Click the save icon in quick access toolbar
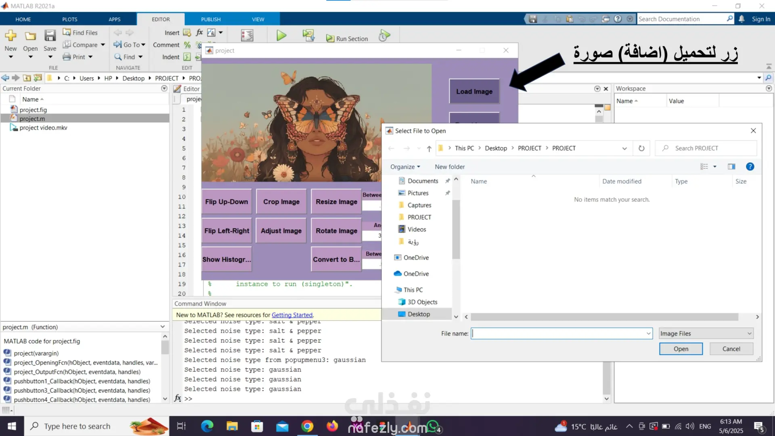The image size is (775, 436). click(x=533, y=19)
